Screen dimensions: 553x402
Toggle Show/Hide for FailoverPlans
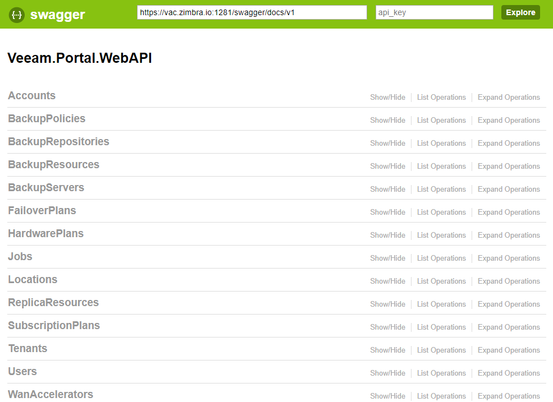pyautogui.click(x=387, y=212)
